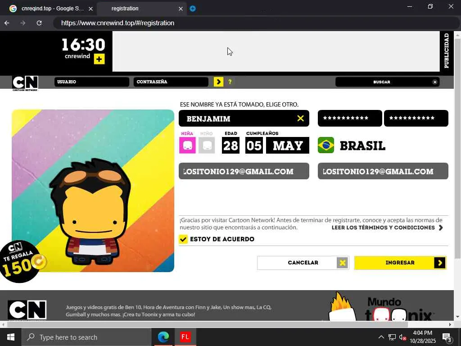Screen dimensions: 461x346
Task: Edit the confirm email field
Action: [383, 171]
